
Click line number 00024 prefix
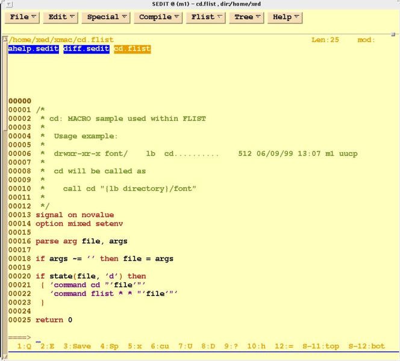[x=20, y=311]
